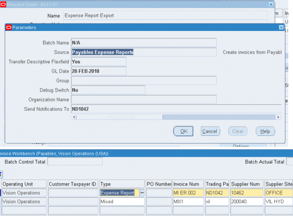
Task: Click invoice number MIX1
Action: click(188, 201)
